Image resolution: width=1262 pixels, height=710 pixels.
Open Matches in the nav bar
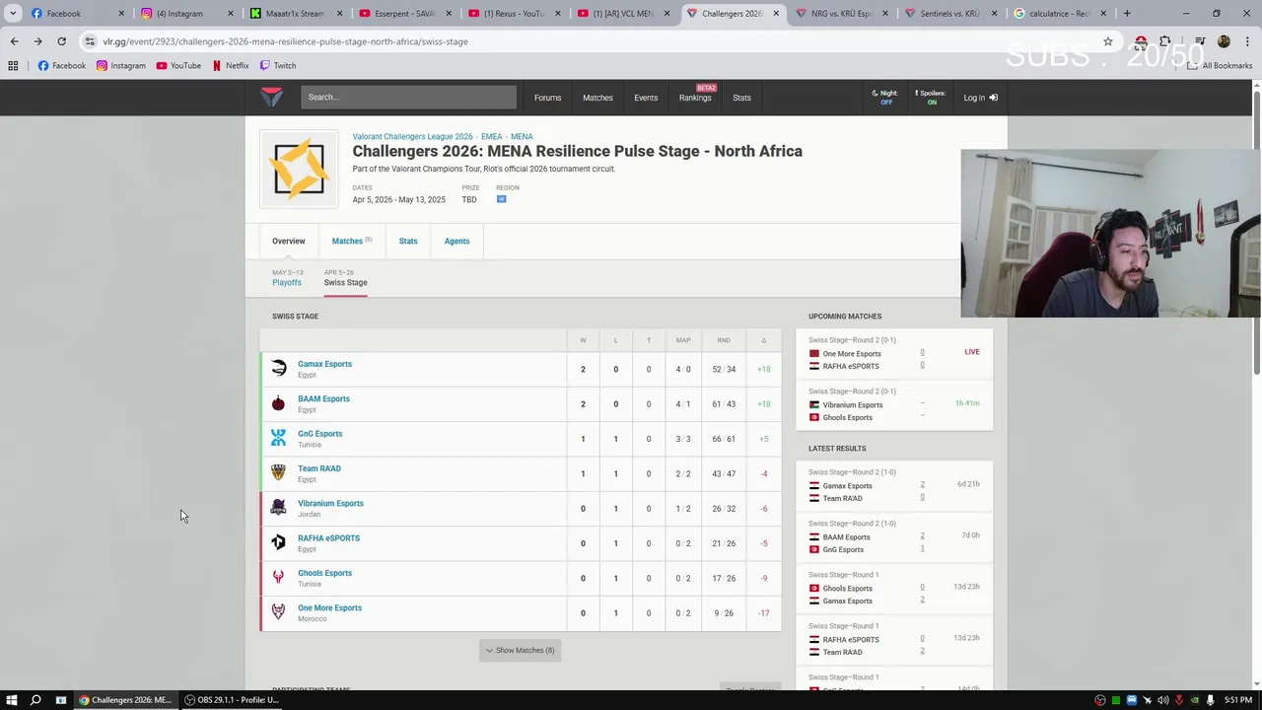pyautogui.click(x=597, y=98)
